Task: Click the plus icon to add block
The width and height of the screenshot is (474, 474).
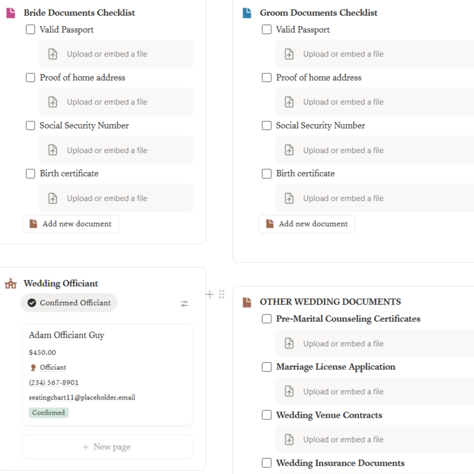Action: coord(210,294)
